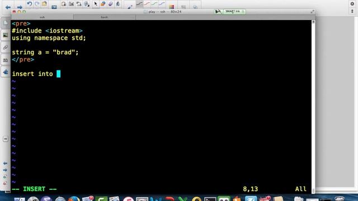
Task: Open the Add-ons puzzle sidebar tab
Action: point(6,72)
